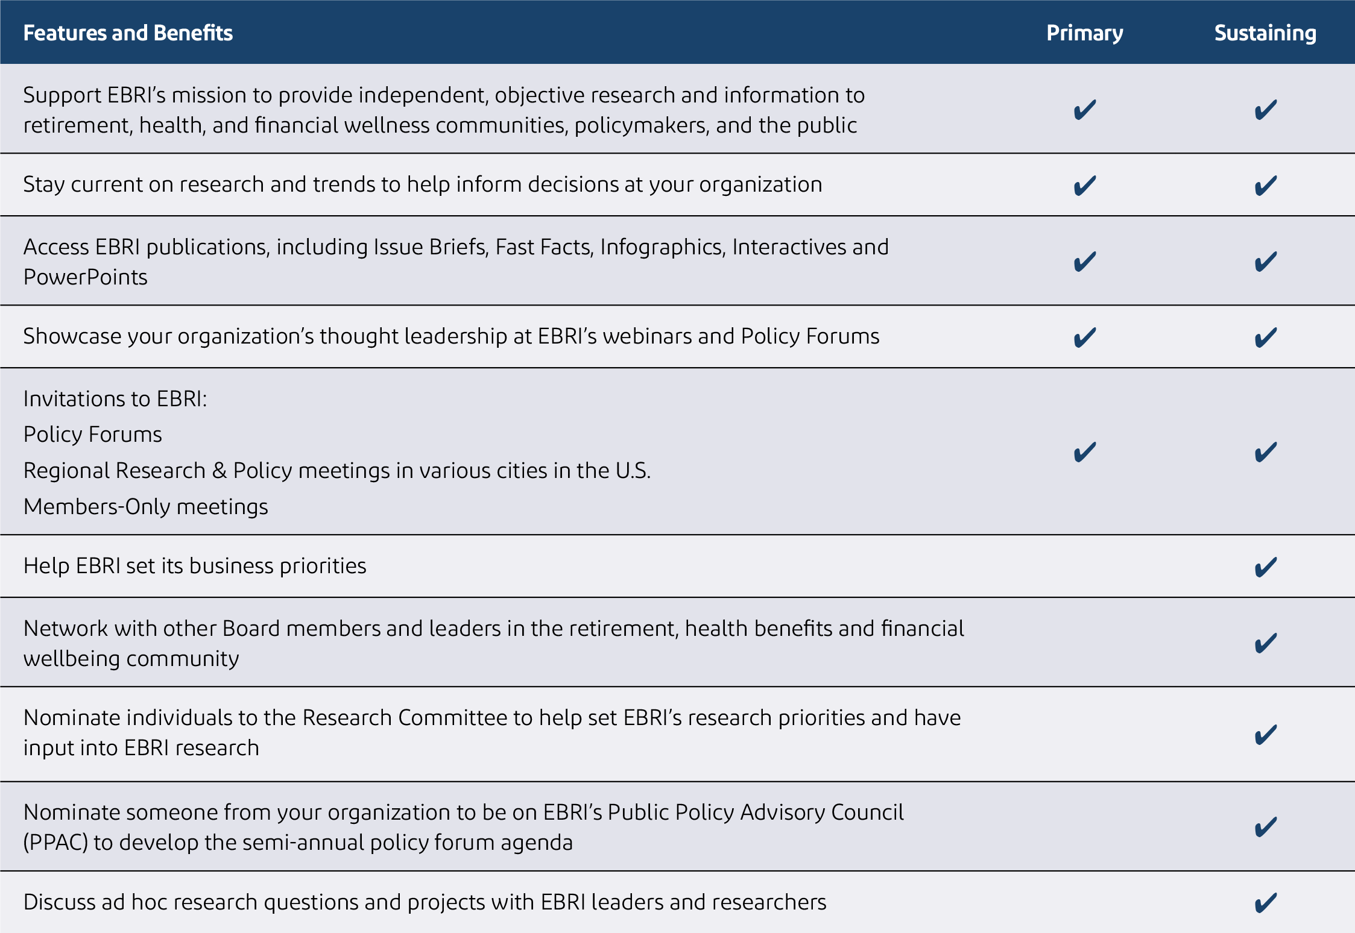The width and height of the screenshot is (1355, 933).
Task: Click Sustaining checkmark for PPAC nomination row
Action: pos(1265,827)
